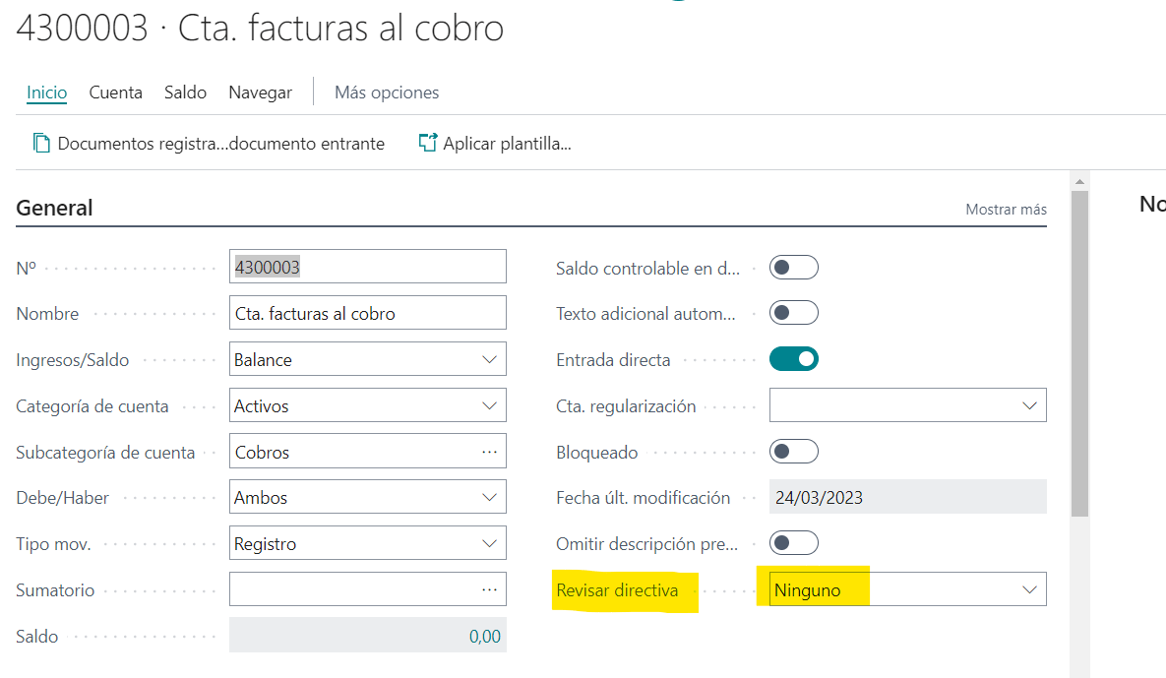The image size is (1166, 678).
Task: Open Sumatorio field lookup ellipsis
Action: [489, 589]
